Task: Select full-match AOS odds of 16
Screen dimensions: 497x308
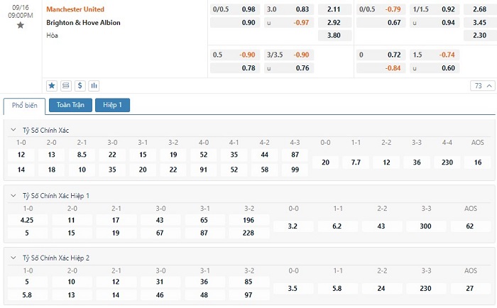Action: click(x=477, y=163)
